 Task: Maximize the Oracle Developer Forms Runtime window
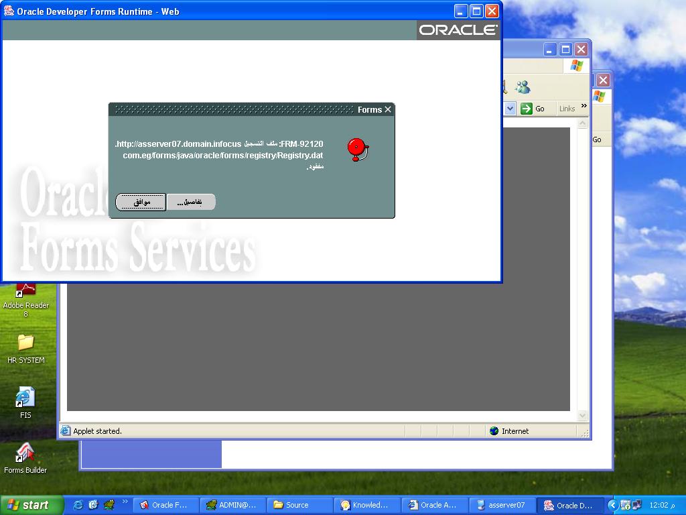476,11
